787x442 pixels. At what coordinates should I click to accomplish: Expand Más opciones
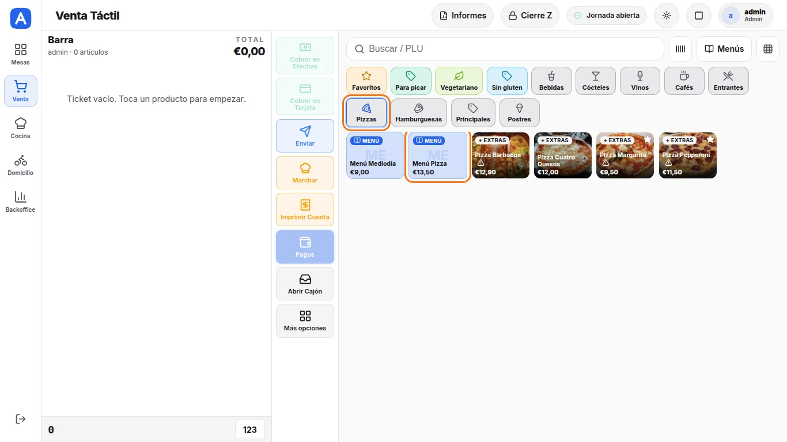[305, 321]
